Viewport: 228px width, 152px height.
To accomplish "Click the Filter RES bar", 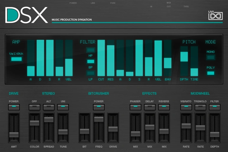I will (x=111, y=58).
